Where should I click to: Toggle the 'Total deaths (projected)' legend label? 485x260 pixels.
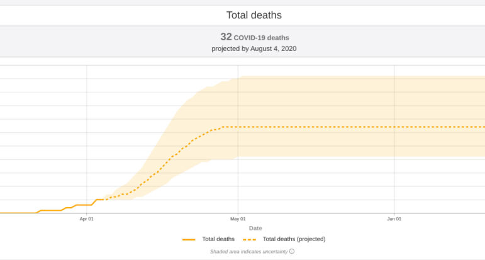294,239
